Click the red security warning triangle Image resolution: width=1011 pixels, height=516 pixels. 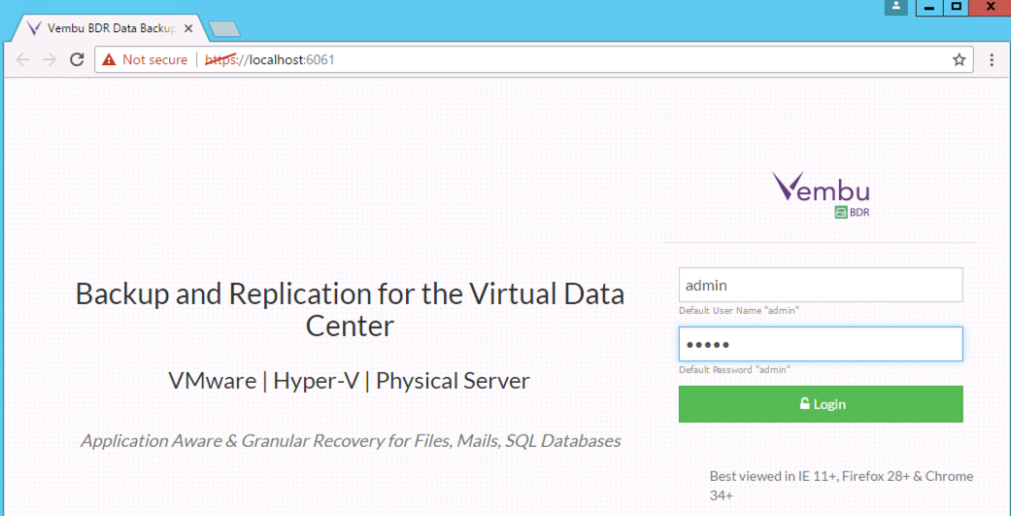click(x=109, y=60)
